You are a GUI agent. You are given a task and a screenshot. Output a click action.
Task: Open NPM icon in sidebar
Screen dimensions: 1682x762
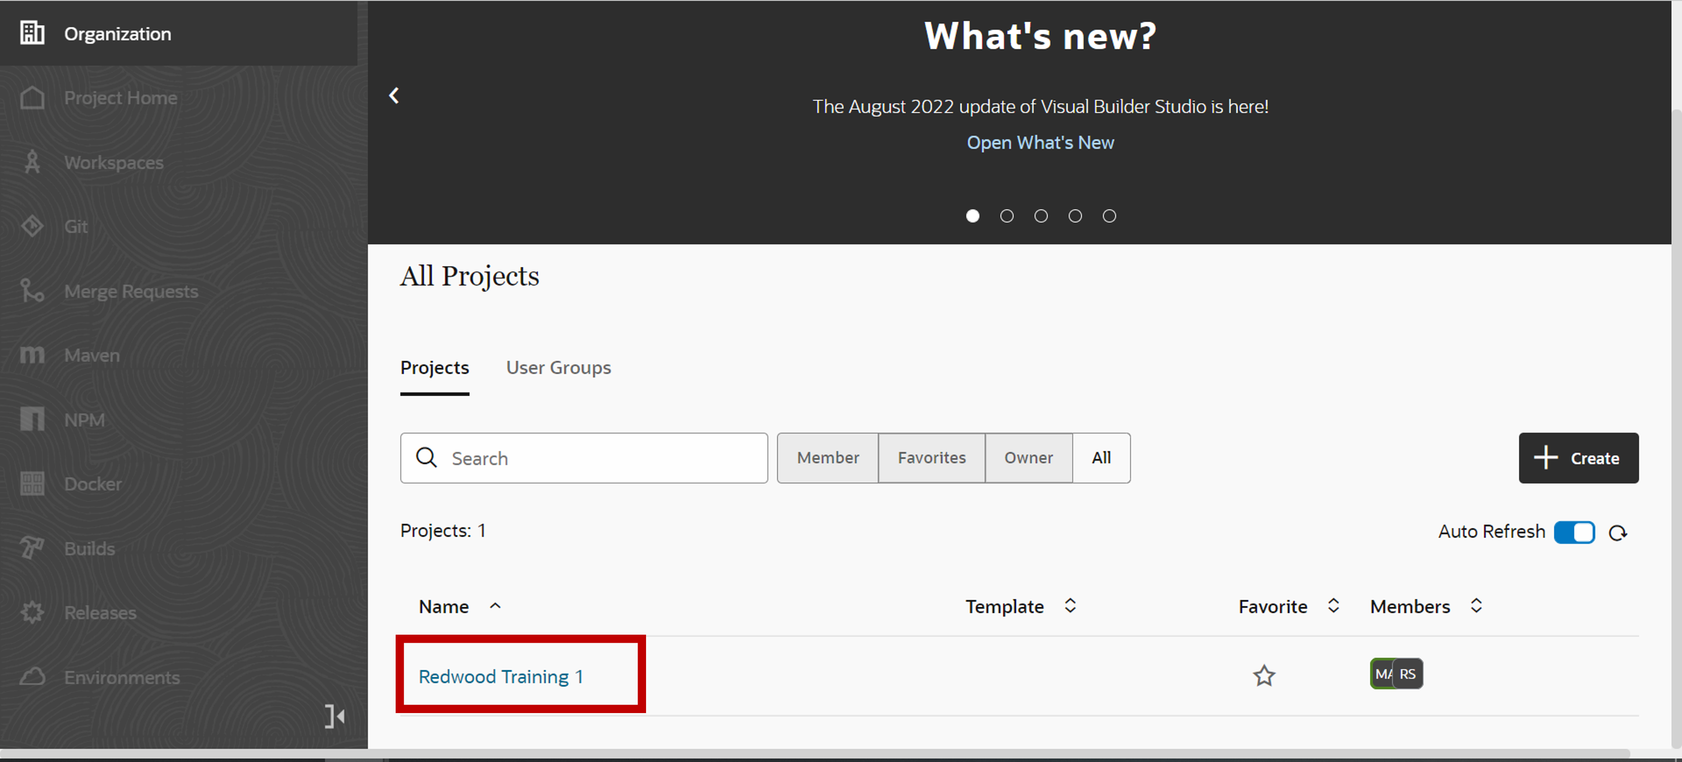click(32, 419)
